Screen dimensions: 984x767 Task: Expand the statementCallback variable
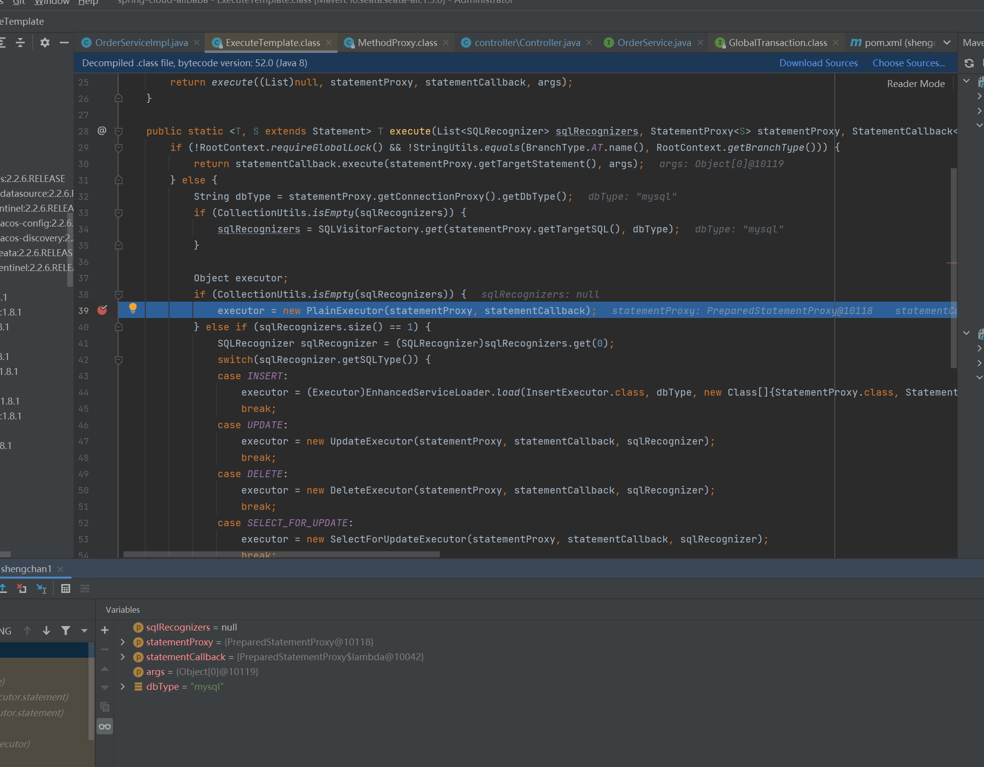(123, 657)
